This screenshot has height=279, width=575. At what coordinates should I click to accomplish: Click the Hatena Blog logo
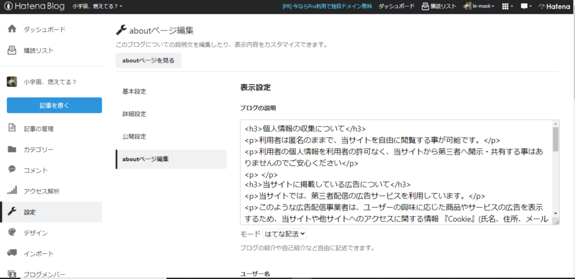(34, 6)
